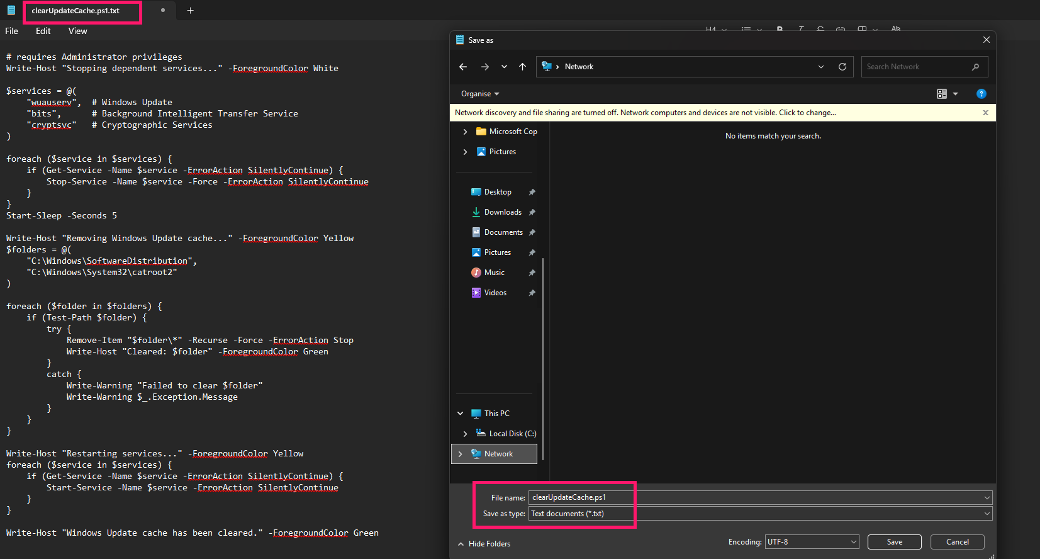Click 'No items match your search' text
Screen dimensions: 1040x559
click(773, 136)
